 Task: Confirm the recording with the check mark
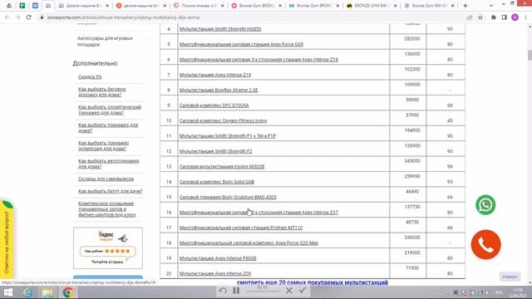[303, 291]
